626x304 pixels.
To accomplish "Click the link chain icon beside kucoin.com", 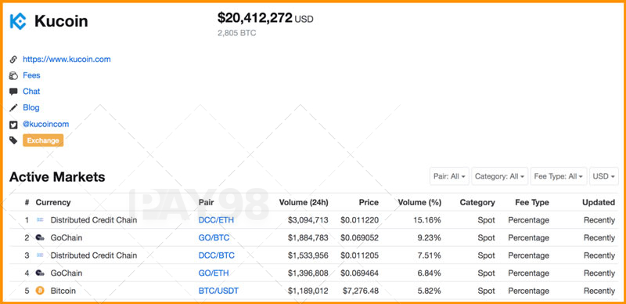I will tap(13, 60).
